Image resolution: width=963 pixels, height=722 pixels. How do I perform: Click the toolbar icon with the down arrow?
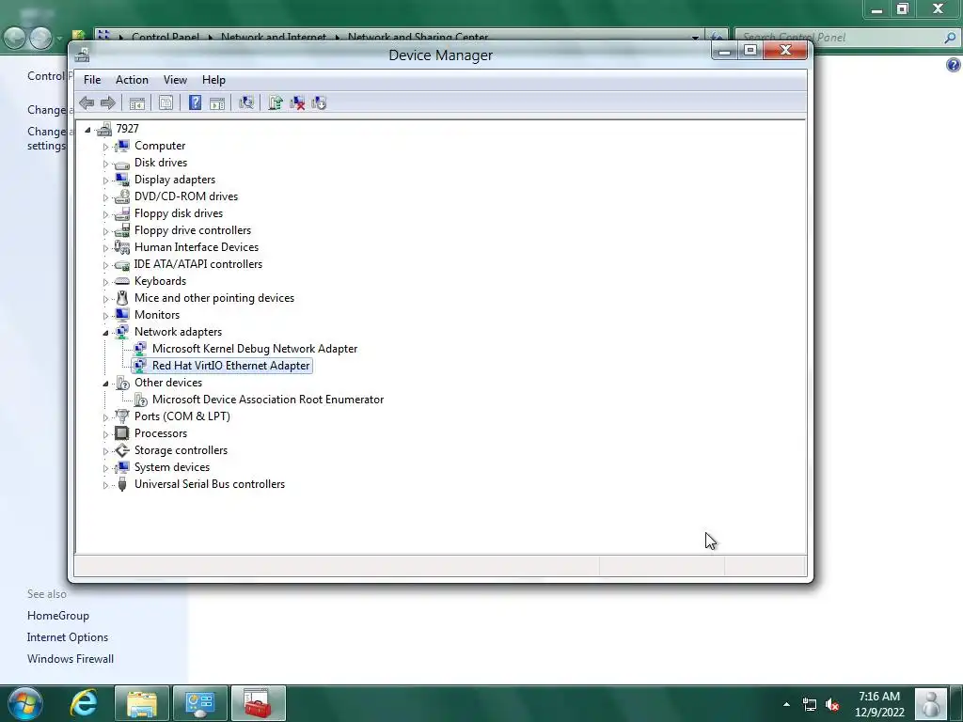coord(319,103)
